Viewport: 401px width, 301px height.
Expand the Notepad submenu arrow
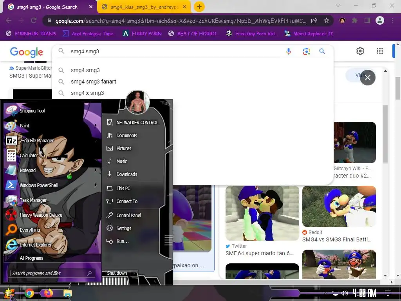click(96, 170)
